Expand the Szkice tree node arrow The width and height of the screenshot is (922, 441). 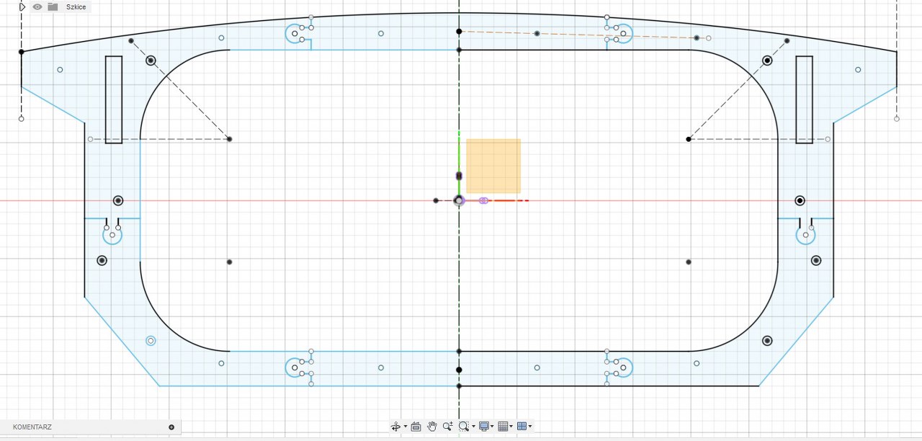pyautogui.click(x=22, y=6)
